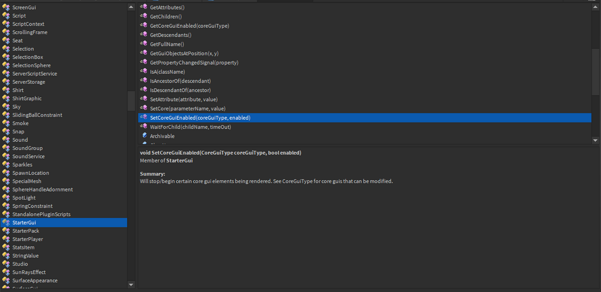Click the ScreenGui class icon

point(7,7)
